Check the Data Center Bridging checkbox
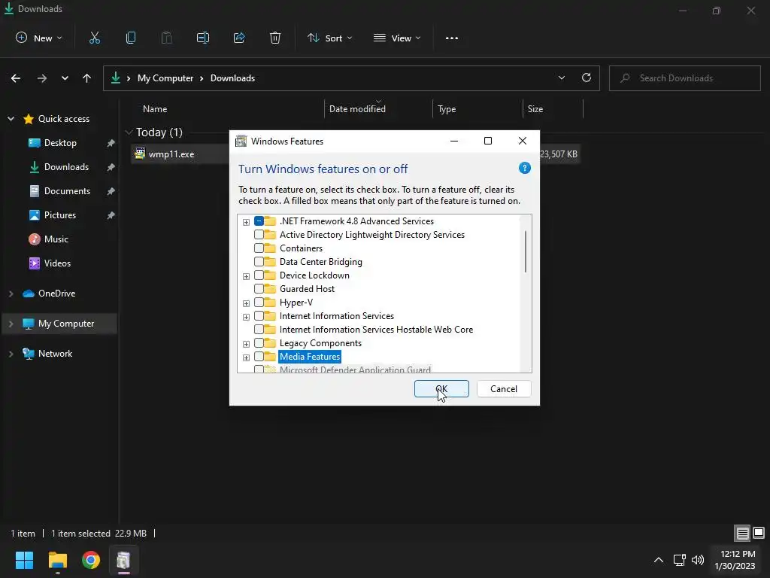 point(259,261)
